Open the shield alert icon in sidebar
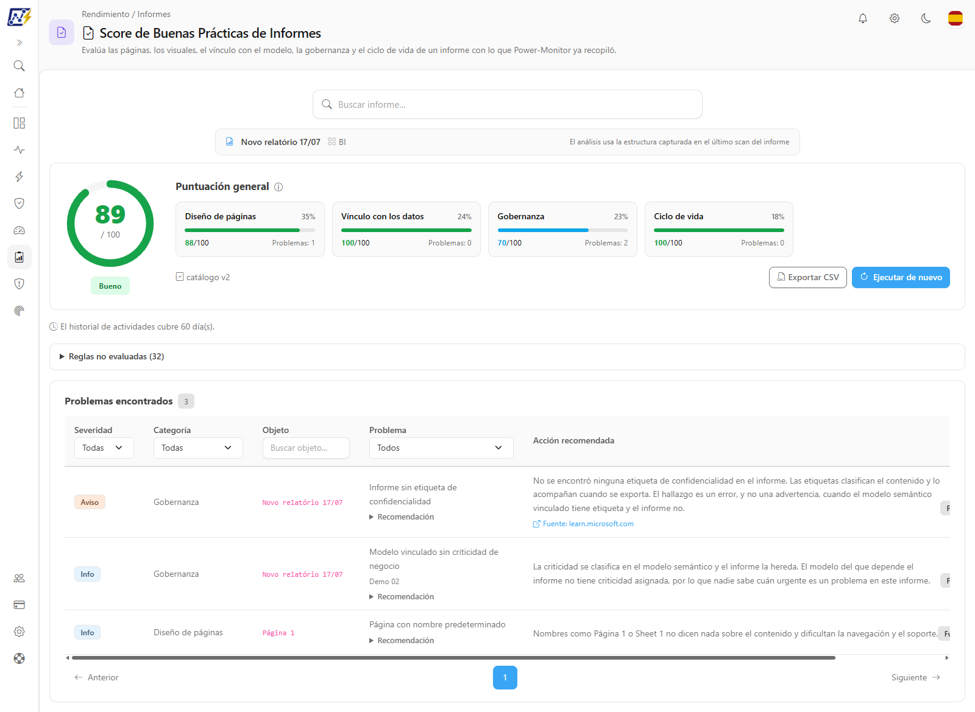The height and width of the screenshot is (712, 975). tap(19, 284)
